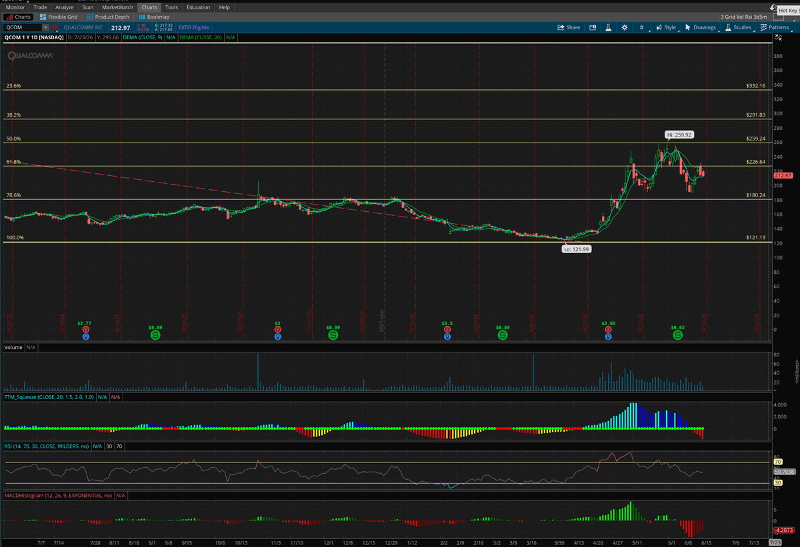The image size is (800, 547).
Task: Click the Bookmap icon
Action: pos(142,17)
